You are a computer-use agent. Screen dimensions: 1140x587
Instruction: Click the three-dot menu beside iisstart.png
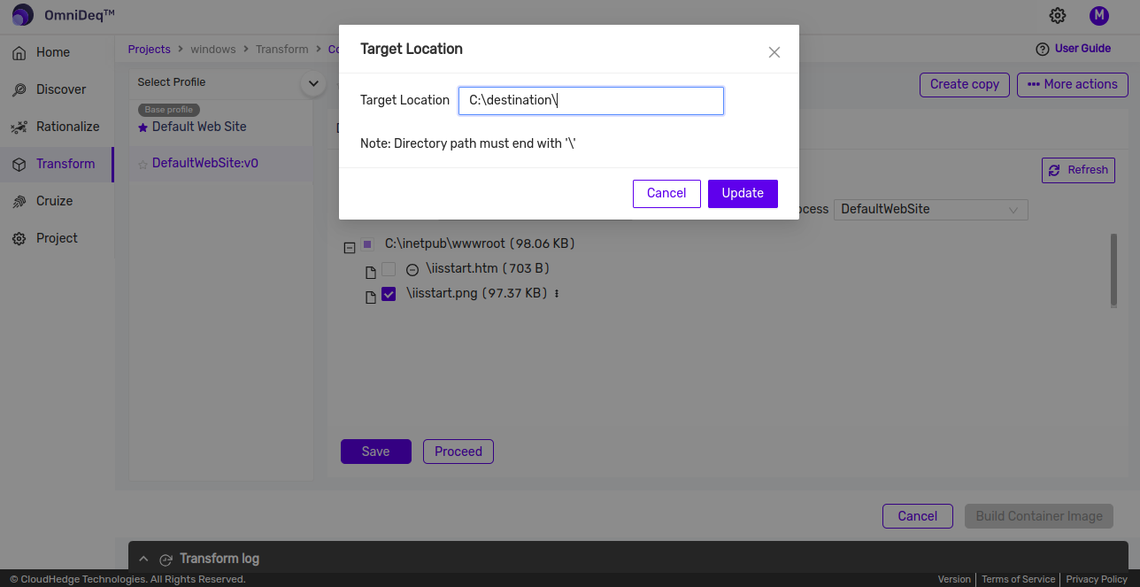(x=557, y=294)
